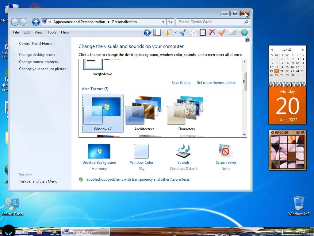Select the Architecture theme
The image size is (314, 236).
click(144, 113)
